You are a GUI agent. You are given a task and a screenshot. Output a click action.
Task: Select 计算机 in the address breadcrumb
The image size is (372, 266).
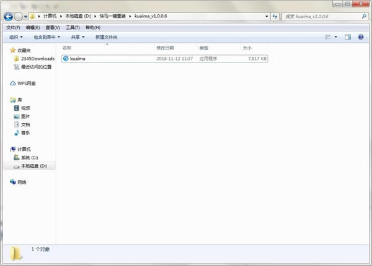tap(50, 16)
